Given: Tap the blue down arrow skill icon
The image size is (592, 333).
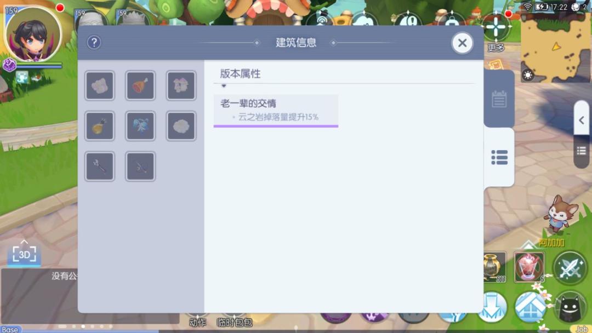Looking at the screenshot, I should tap(493, 307).
